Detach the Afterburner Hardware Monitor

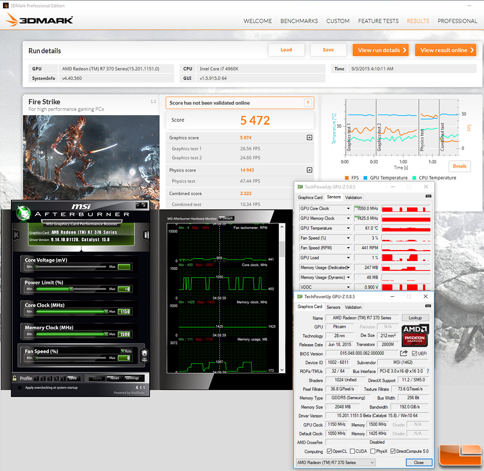pos(226,218)
